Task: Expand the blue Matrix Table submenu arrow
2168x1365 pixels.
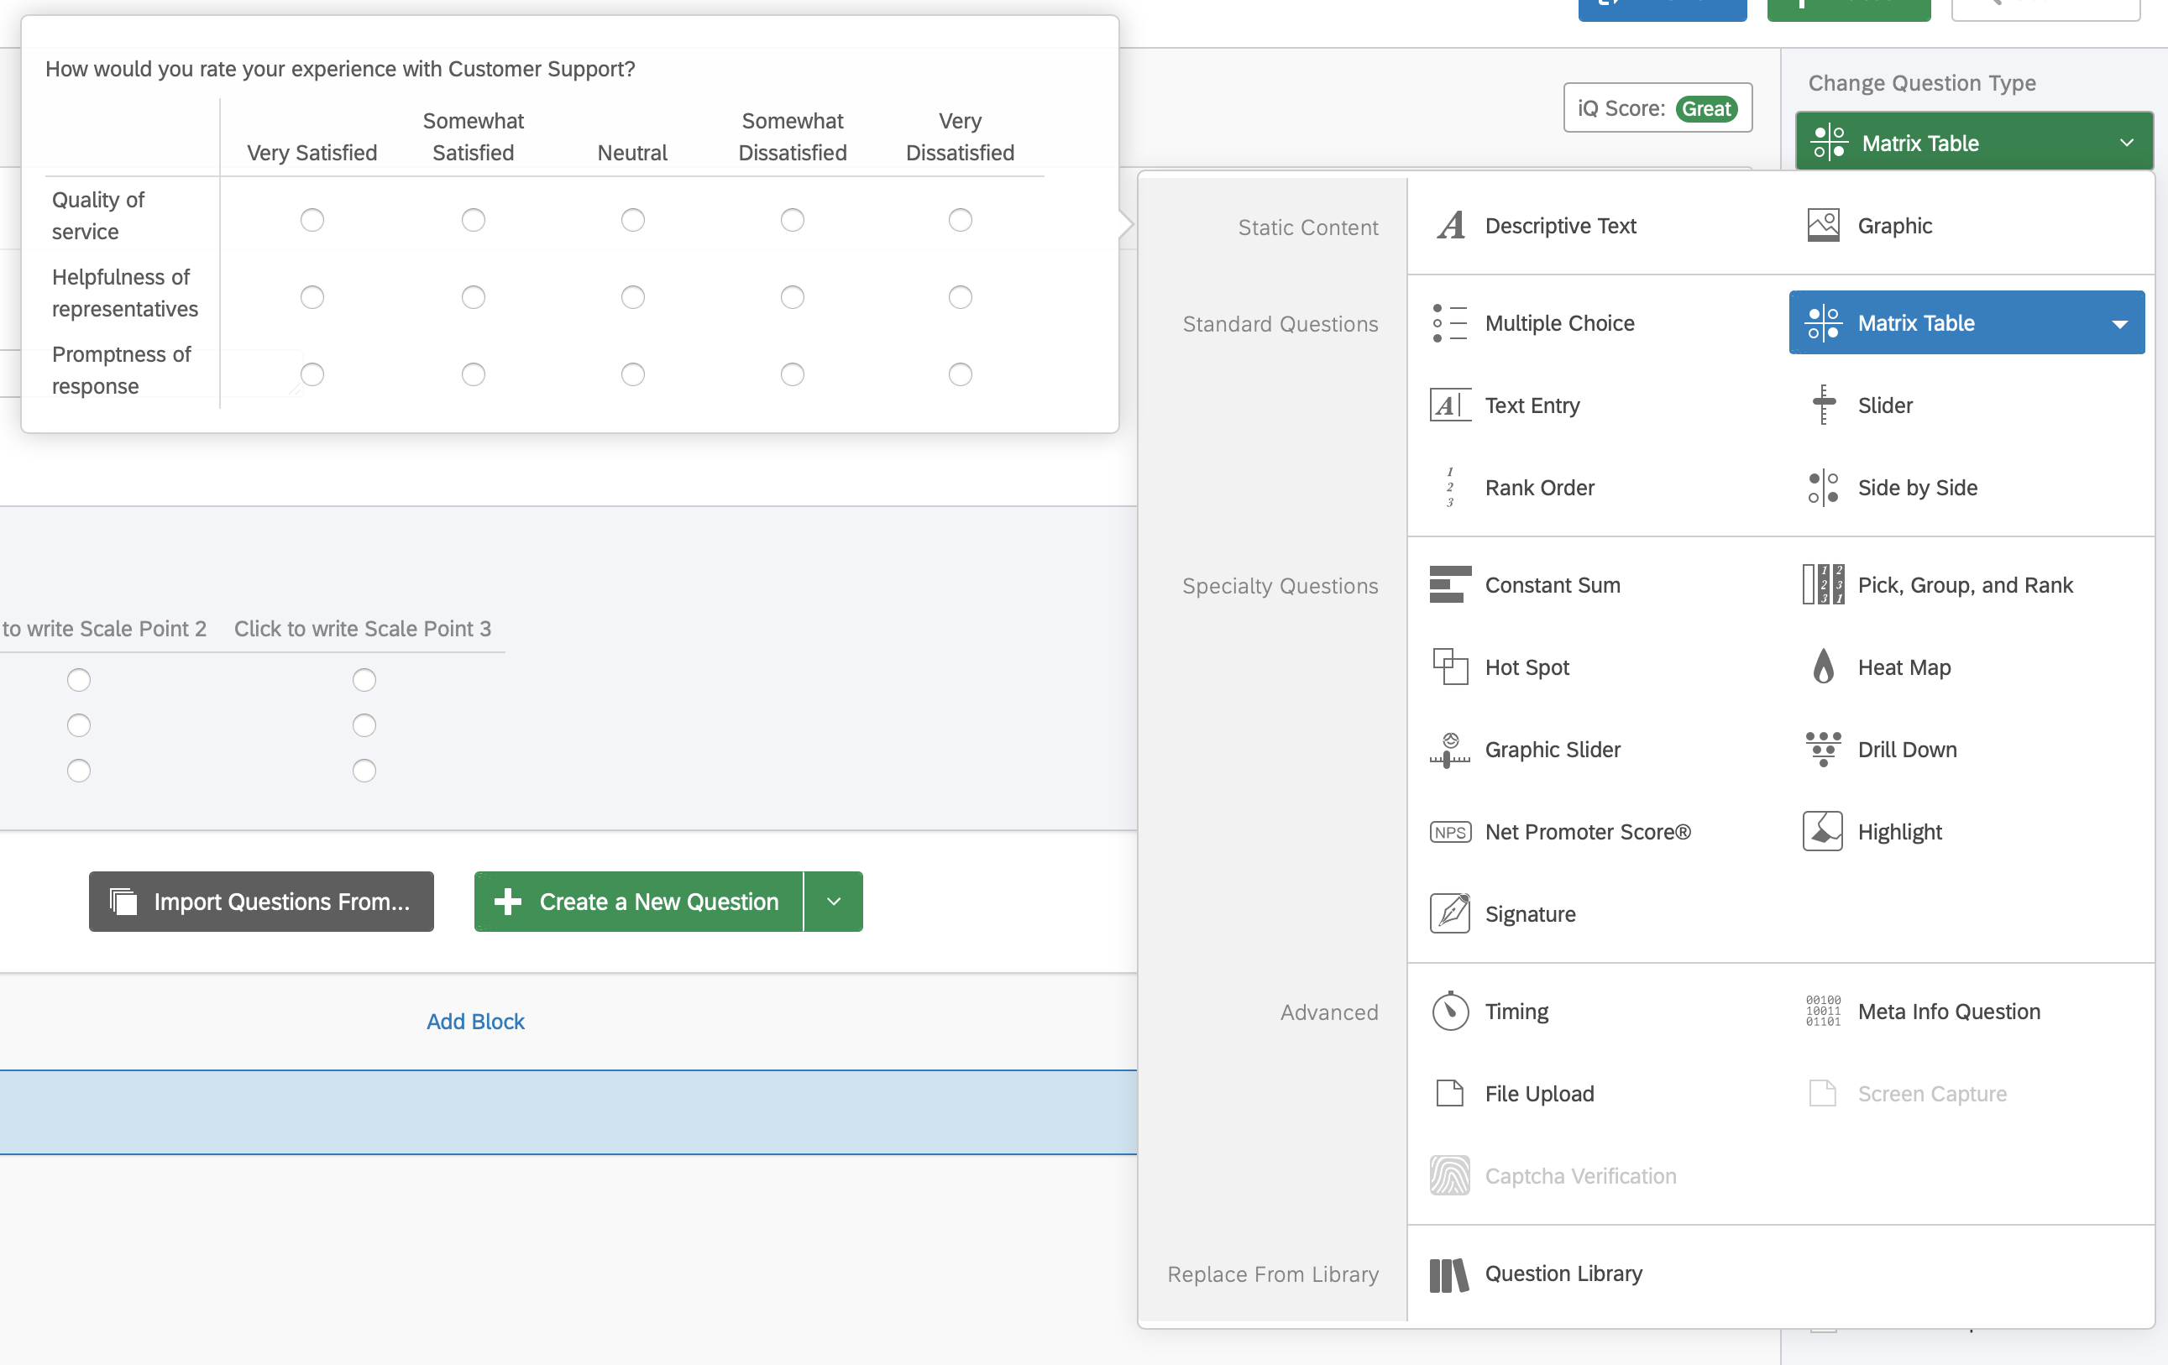Action: [x=2119, y=324]
